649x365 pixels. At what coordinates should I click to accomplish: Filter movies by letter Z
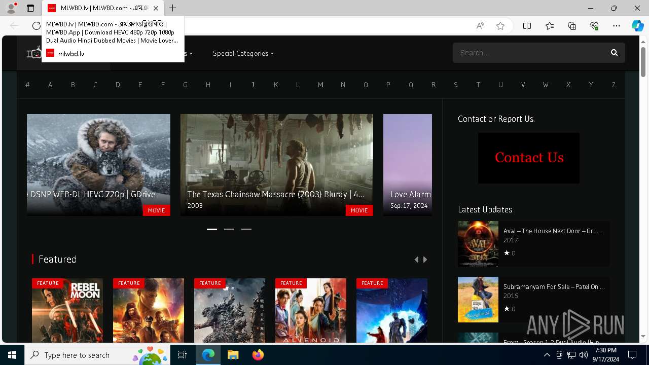click(614, 85)
